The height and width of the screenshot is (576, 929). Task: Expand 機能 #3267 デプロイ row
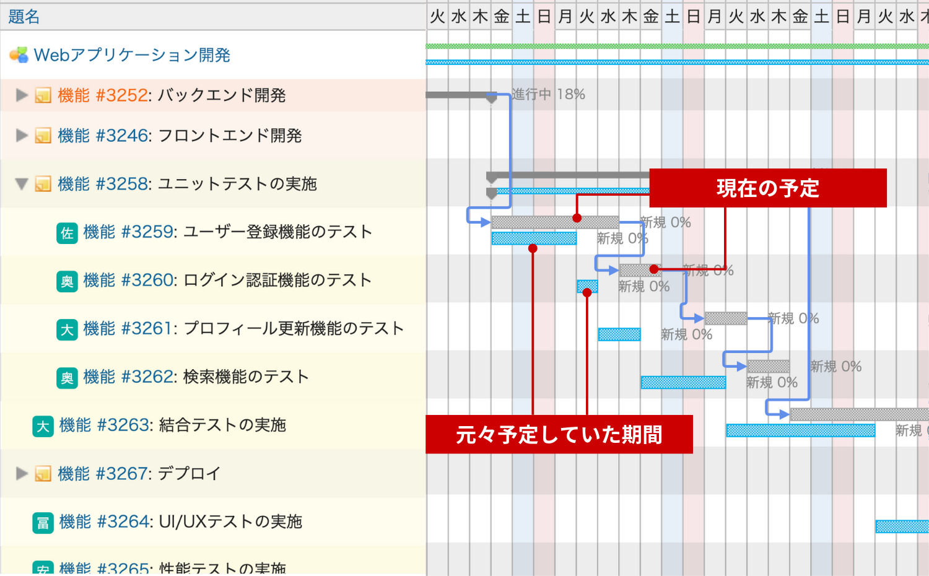[x=22, y=474]
